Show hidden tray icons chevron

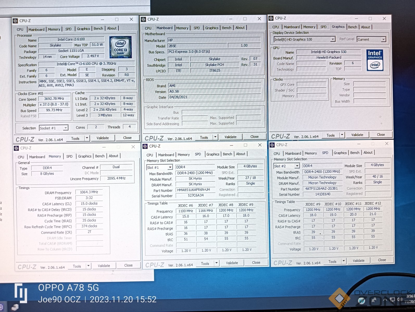click(x=385, y=300)
